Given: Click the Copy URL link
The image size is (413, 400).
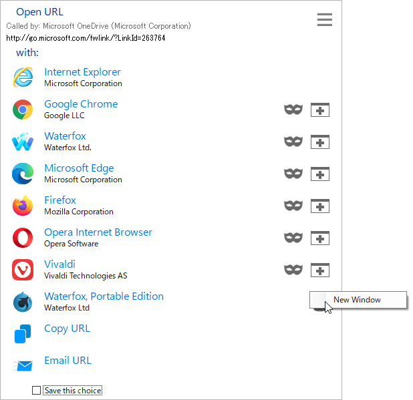Looking at the screenshot, I should pos(67,329).
